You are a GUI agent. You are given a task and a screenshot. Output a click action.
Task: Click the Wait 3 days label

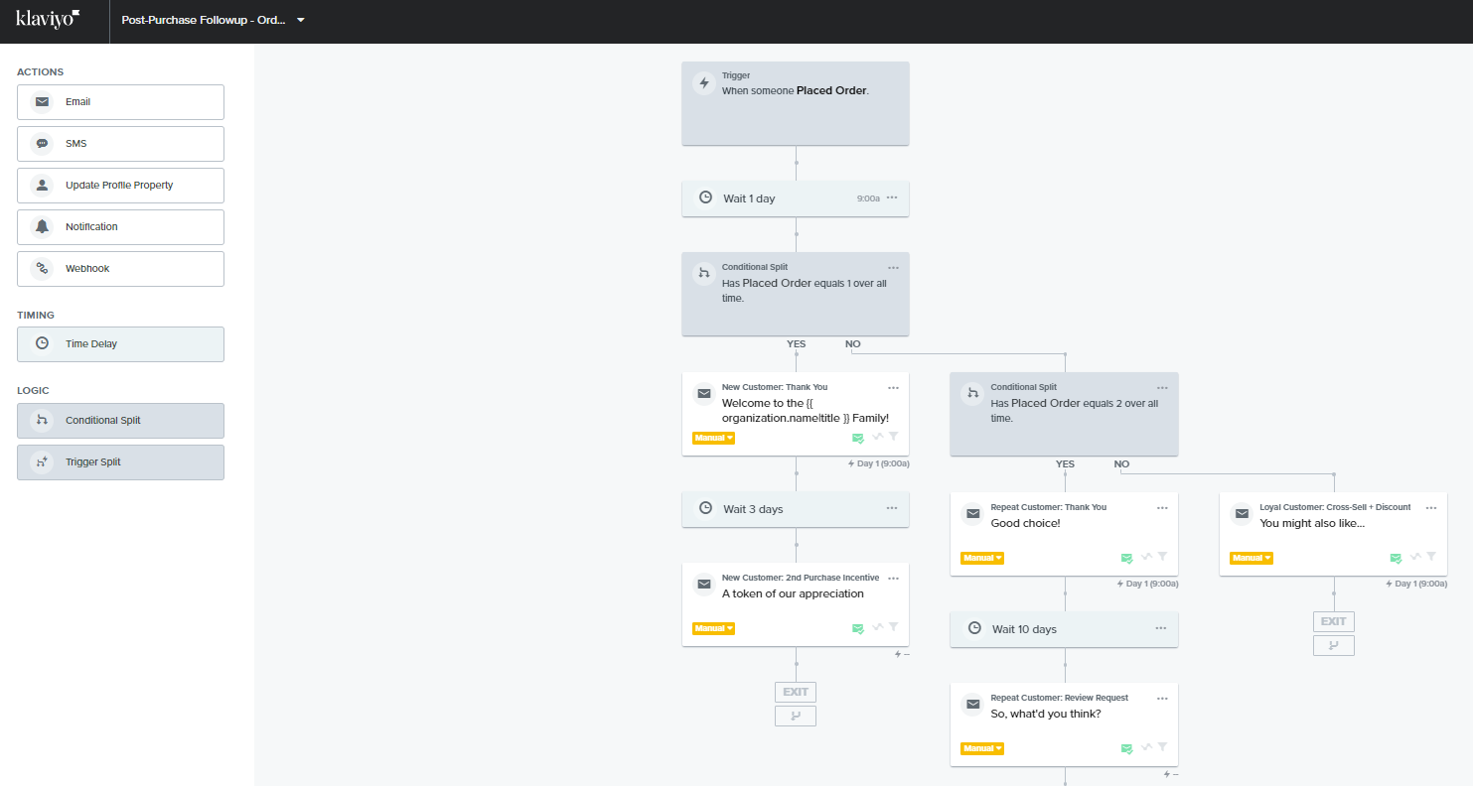pos(753,509)
